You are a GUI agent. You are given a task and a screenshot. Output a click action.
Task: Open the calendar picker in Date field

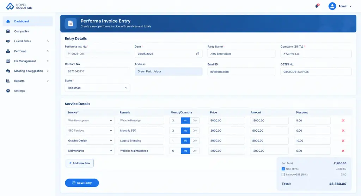coord(197,54)
